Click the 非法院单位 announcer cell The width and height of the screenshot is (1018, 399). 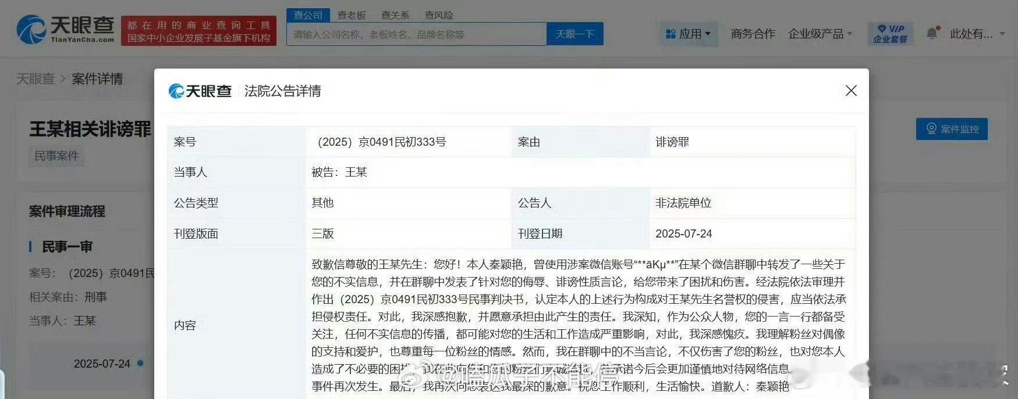pos(753,203)
